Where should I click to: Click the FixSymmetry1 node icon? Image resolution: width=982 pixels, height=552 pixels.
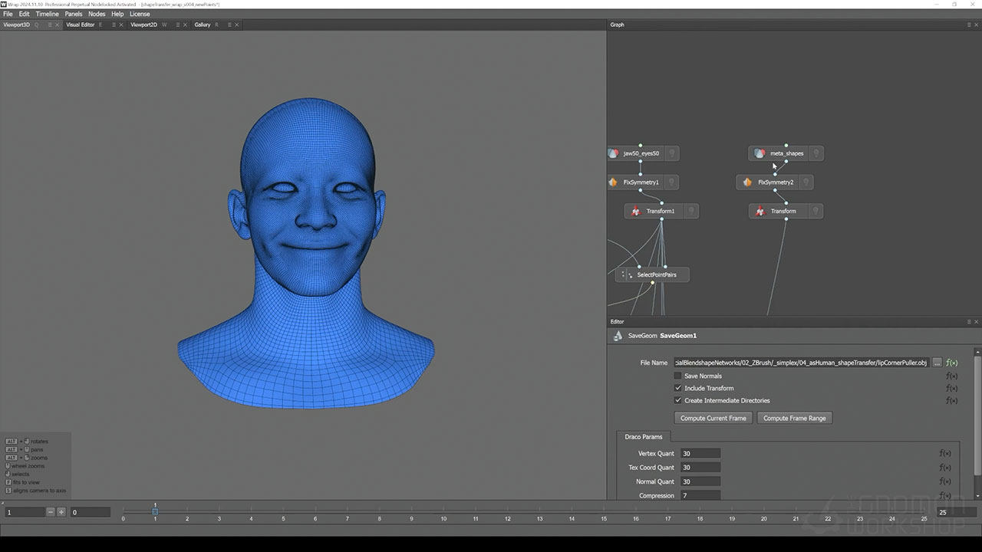click(x=613, y=182)
